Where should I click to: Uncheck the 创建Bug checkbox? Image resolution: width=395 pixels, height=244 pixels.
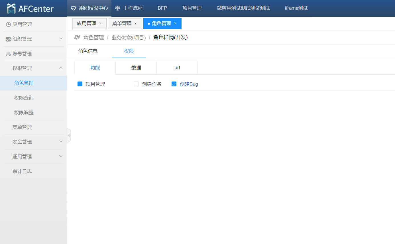coord(174,84)
